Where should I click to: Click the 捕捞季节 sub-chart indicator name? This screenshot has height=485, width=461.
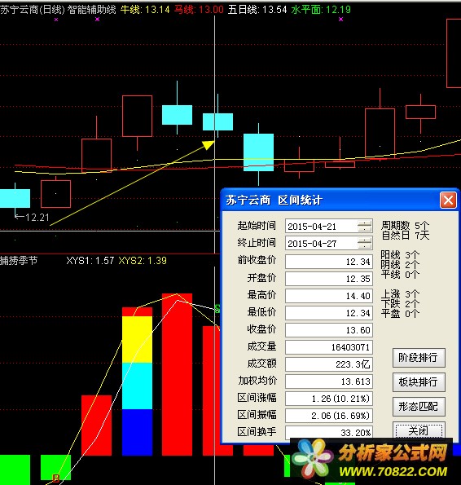pos(19,261)
